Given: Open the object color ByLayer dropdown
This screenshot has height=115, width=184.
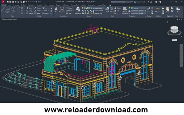Looking at the screenshot, I should (x=139, y=8).
